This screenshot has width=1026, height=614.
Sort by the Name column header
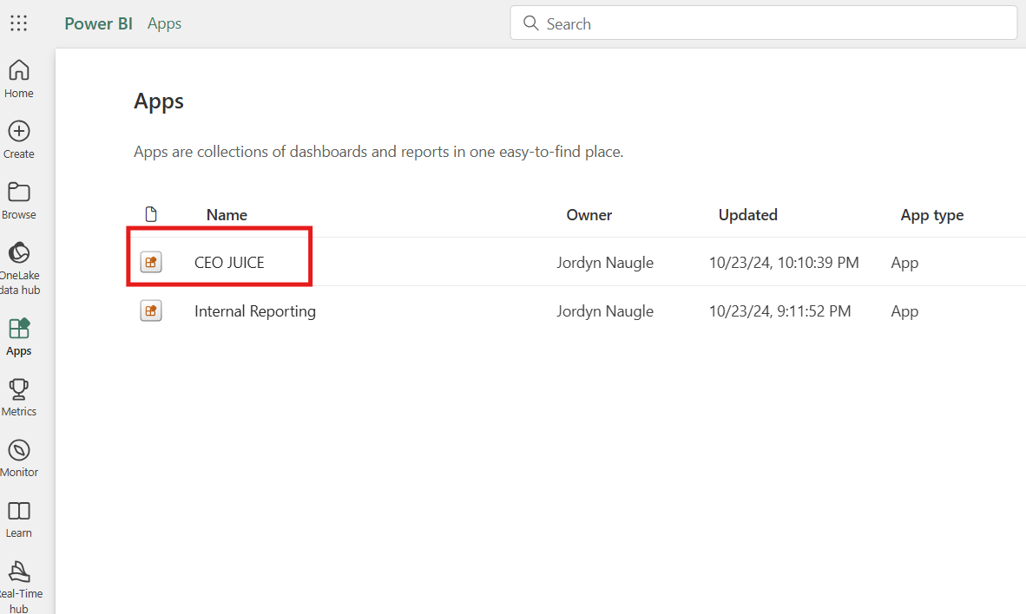coord(227,215)
